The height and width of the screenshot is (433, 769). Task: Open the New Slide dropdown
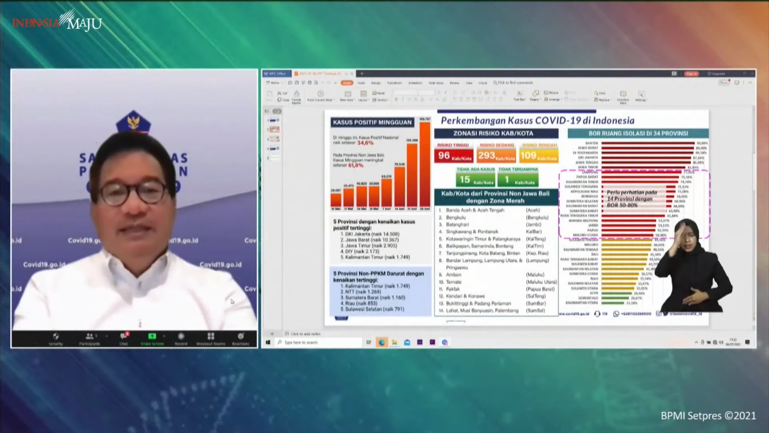(347, 95)
